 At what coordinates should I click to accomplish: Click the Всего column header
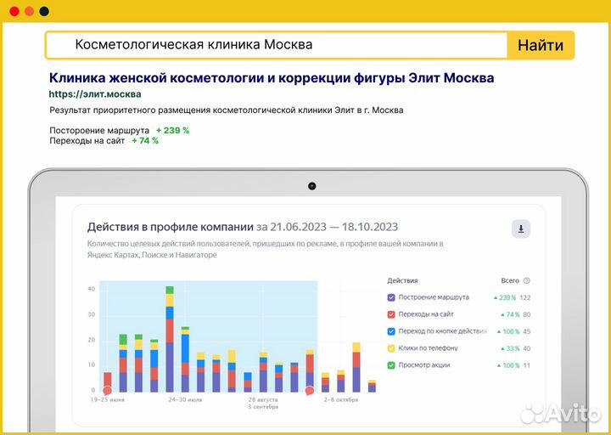[510, 280]
